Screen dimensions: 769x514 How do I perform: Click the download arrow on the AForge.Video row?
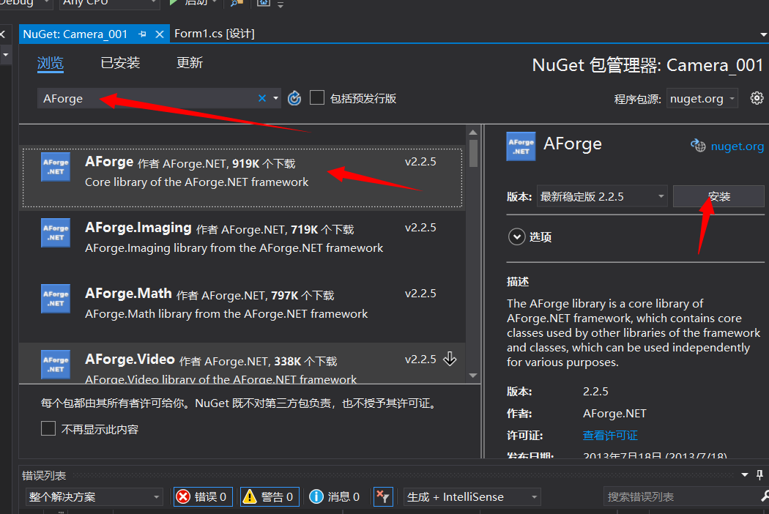coord(450,359)
